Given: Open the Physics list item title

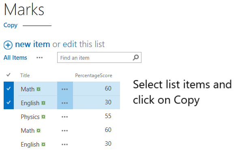Looking at the screenshot, I should (30, 117).
